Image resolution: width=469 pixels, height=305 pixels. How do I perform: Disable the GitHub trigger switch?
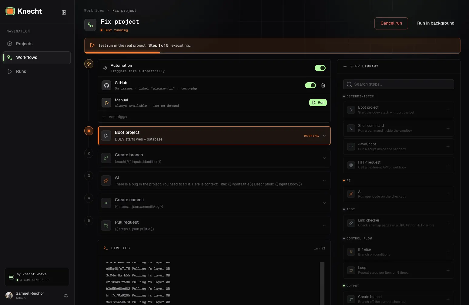[310, 85]
